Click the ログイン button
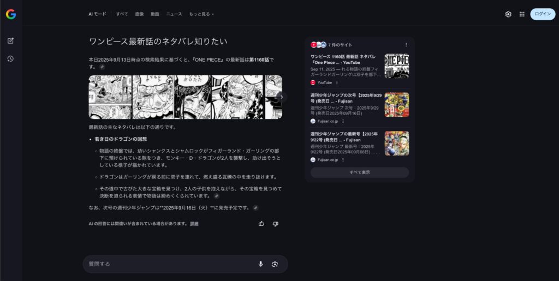This screenshot has height=281, width=559. point(542,14)
